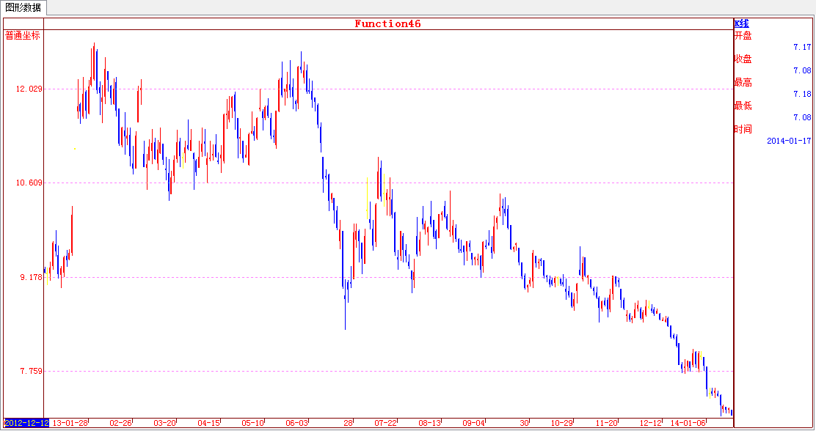
Task: Click the 10.609 price axis label
Action: pyautogui.click(x=29, y=183)
